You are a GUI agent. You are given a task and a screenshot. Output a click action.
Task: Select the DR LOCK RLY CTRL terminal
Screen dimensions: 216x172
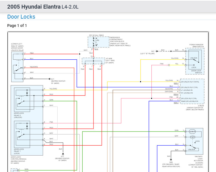pyautogui.click(x=189, y=98)
